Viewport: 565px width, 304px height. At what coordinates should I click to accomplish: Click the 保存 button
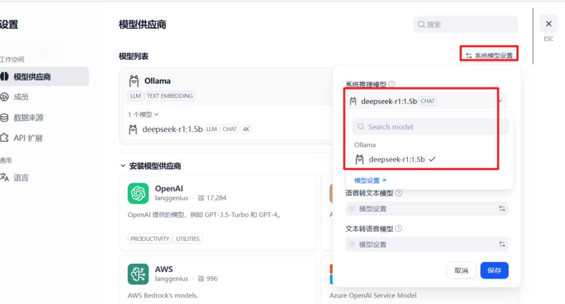pyautogui.click(x=494, y=271)
